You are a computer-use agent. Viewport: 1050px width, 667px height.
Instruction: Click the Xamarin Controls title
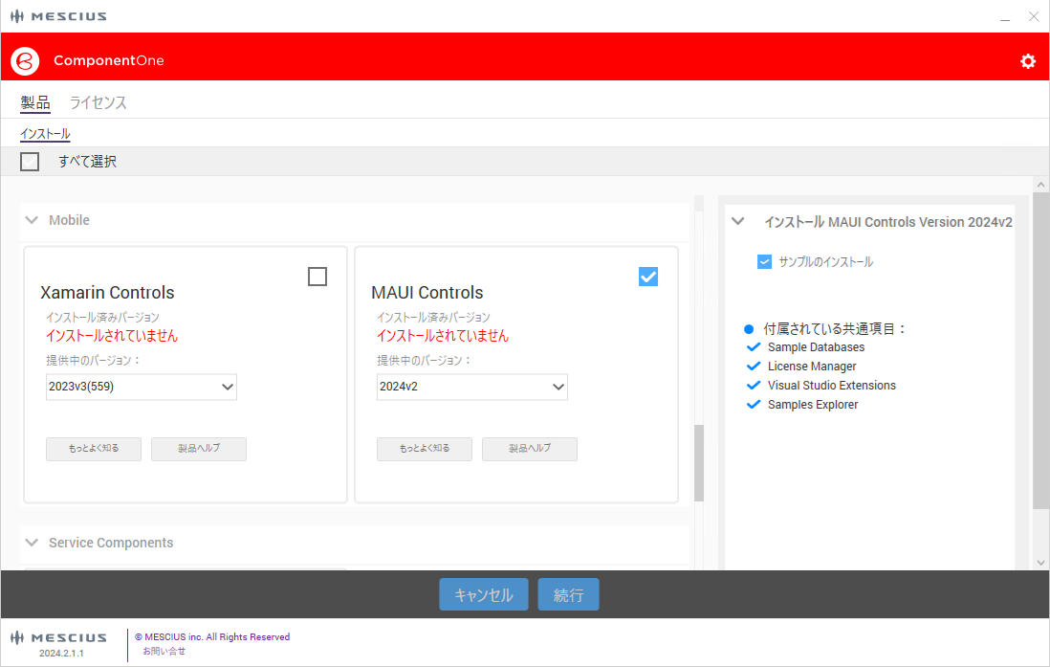[x=107, y=292]
